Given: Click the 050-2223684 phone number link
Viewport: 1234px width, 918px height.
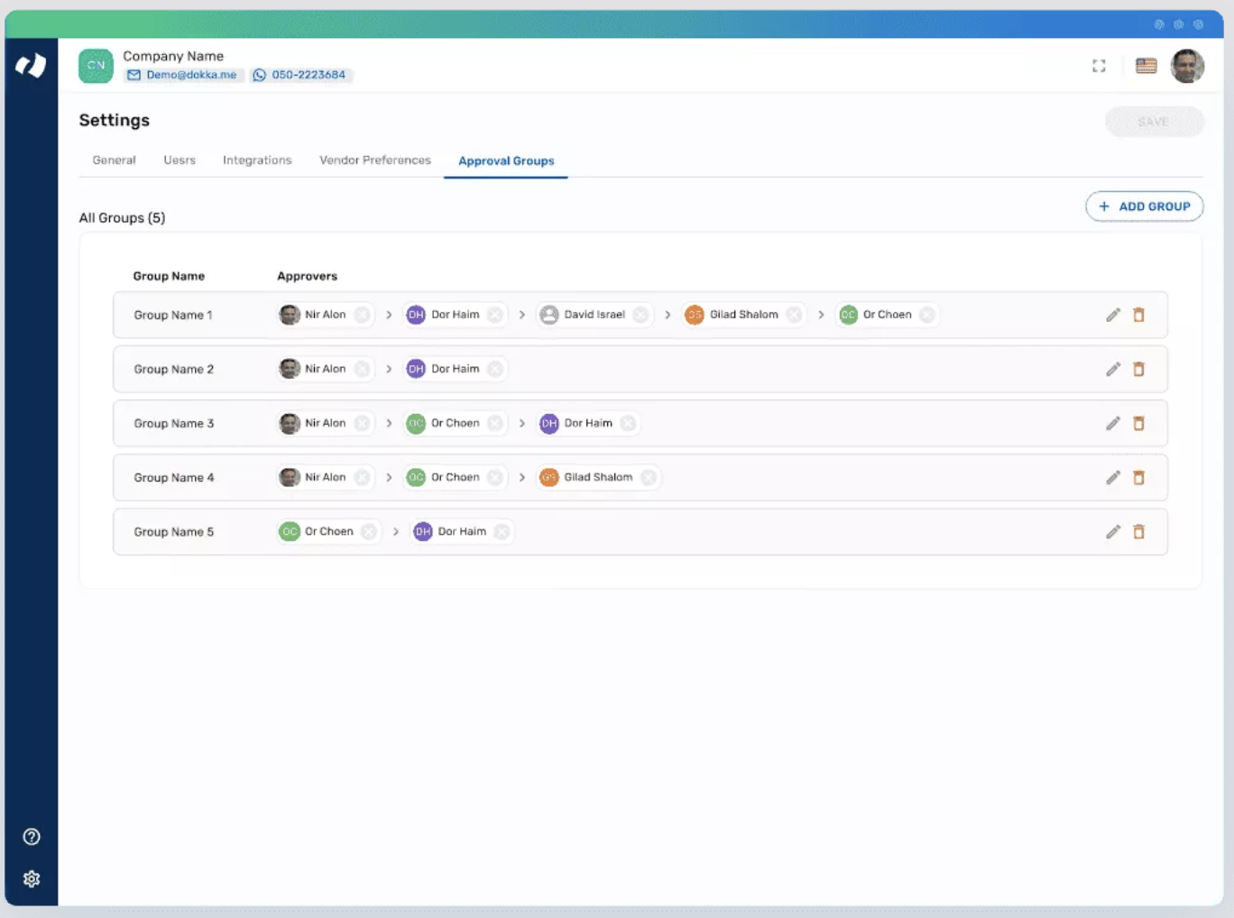Looking at the screenshot, I should pyautogui.click(x=308, y=75).
